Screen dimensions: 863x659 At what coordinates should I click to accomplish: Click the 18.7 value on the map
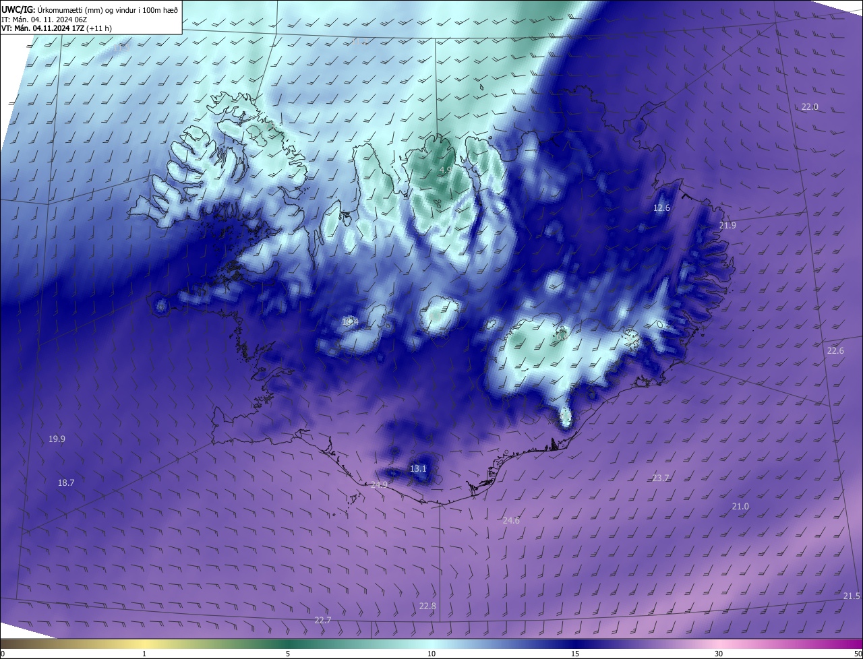(x=66, y=482)
